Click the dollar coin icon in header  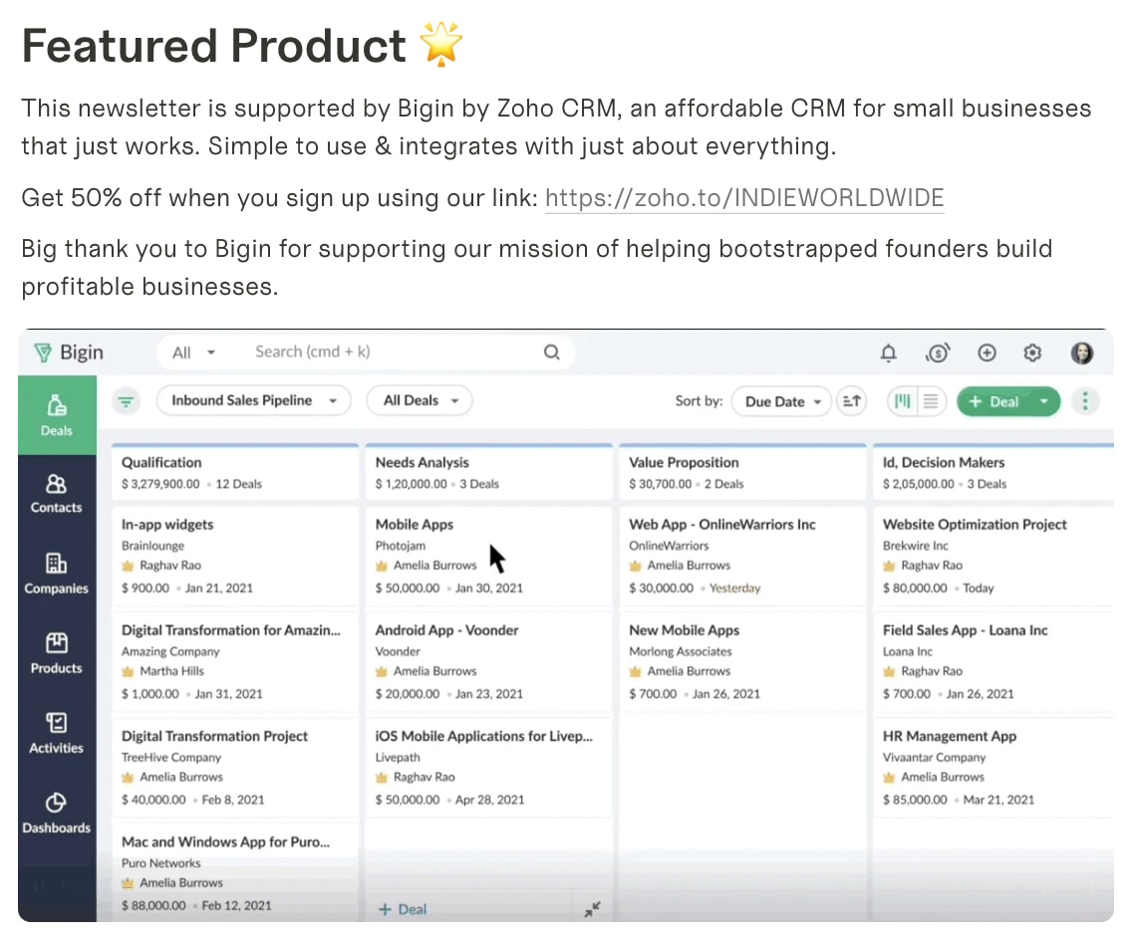click(938, 353)
